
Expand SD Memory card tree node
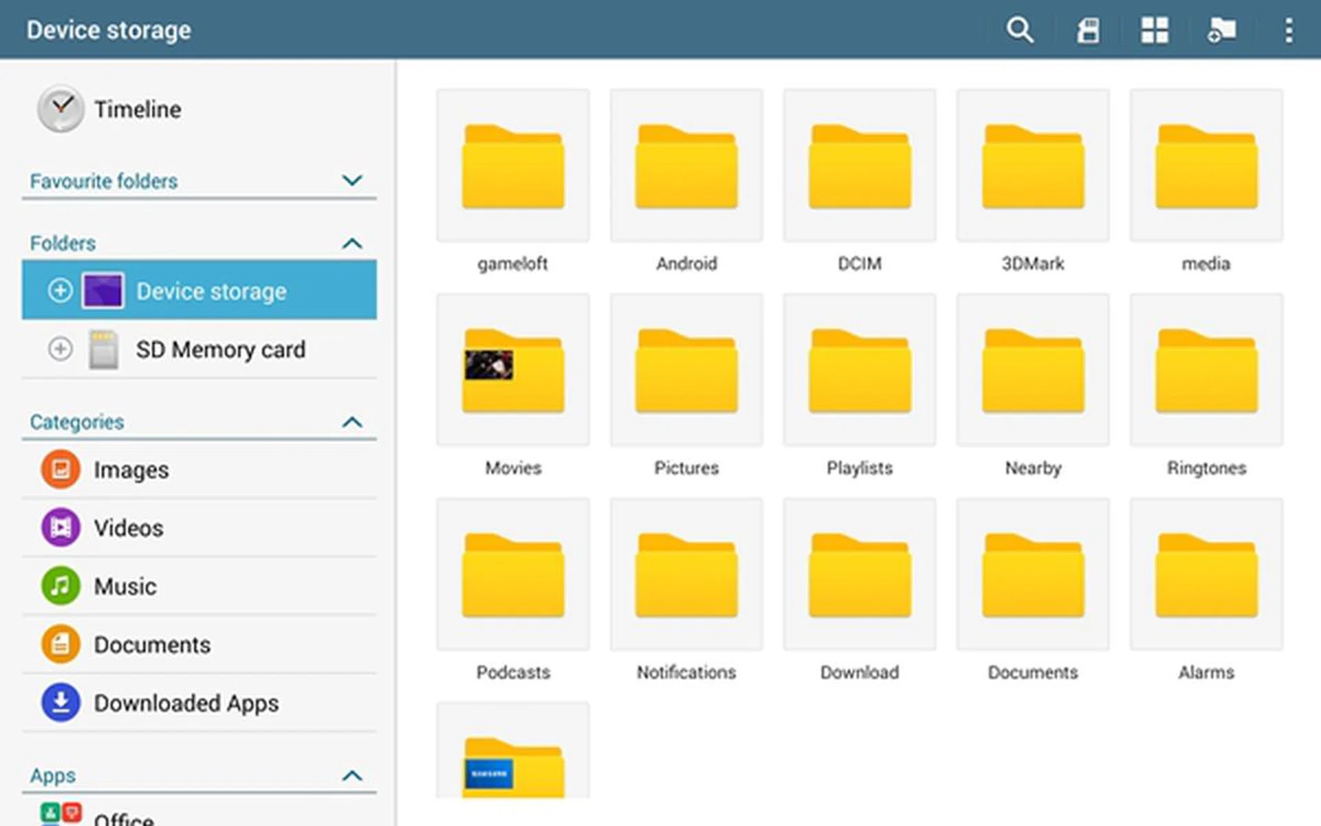pyautogui.click(x=60, y=349)
